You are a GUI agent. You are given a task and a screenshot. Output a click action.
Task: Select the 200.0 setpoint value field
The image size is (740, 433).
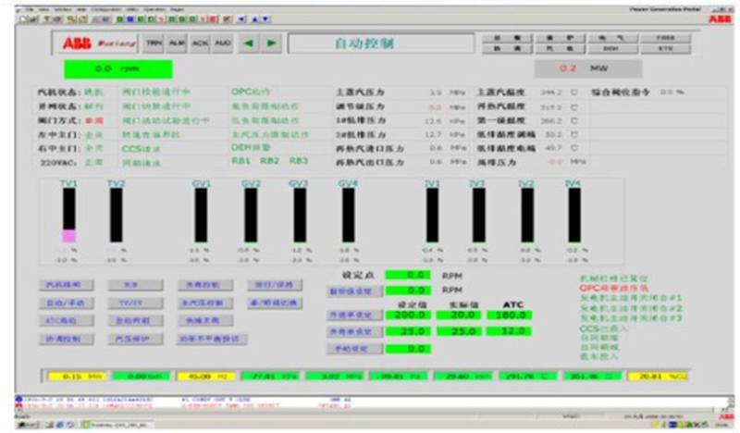(x=408, y=315)
